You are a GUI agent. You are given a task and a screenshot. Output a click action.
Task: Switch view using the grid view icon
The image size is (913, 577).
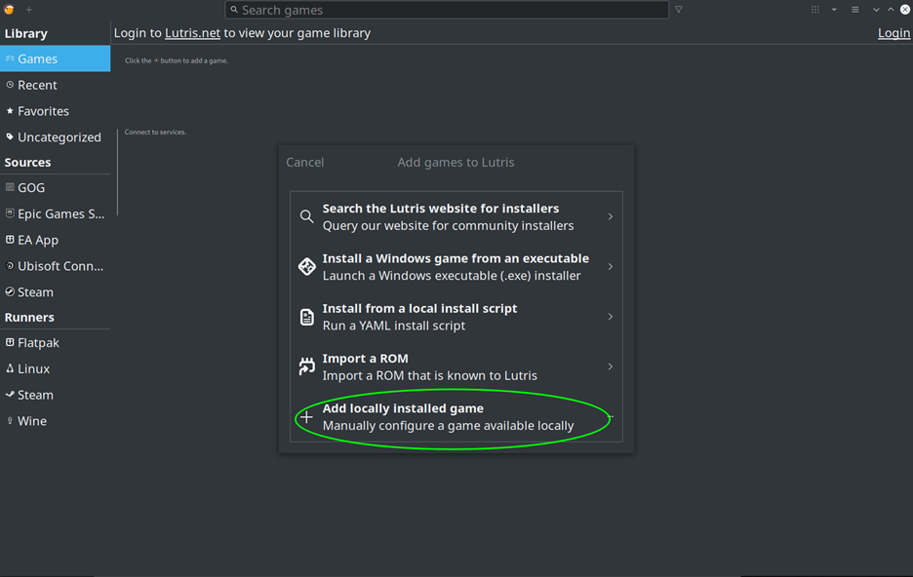tap(815, 10)
